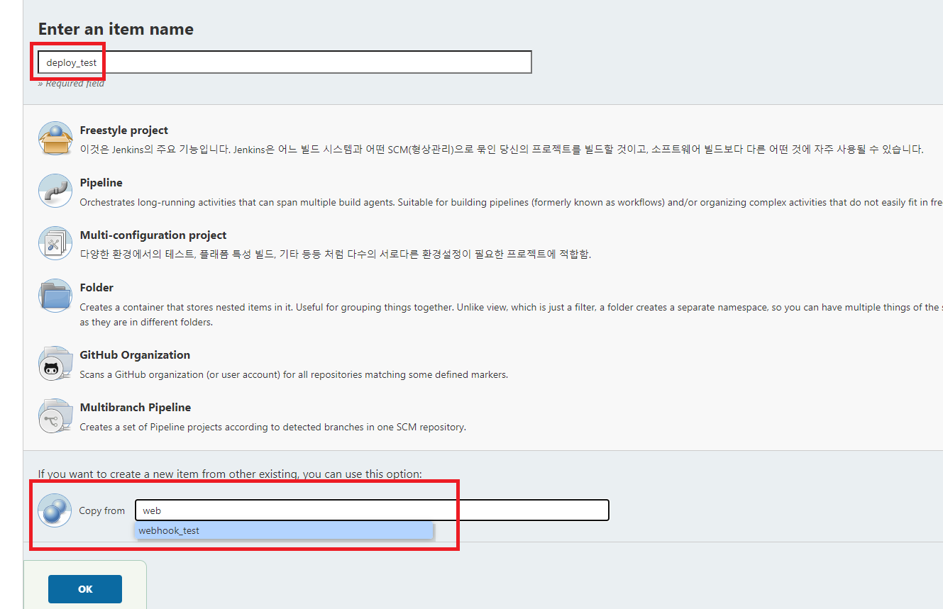Click the OK button
Viewport: 943px width, 609px height.
pyautogui.click(x=85, y=589)
